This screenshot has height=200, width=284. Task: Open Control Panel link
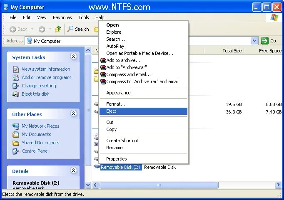click(x=35, y=151)
